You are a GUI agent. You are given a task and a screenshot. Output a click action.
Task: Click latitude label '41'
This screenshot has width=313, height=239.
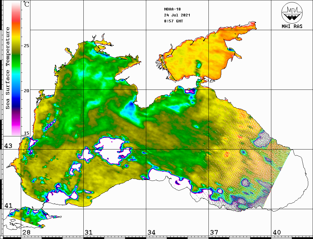(8, 206)
